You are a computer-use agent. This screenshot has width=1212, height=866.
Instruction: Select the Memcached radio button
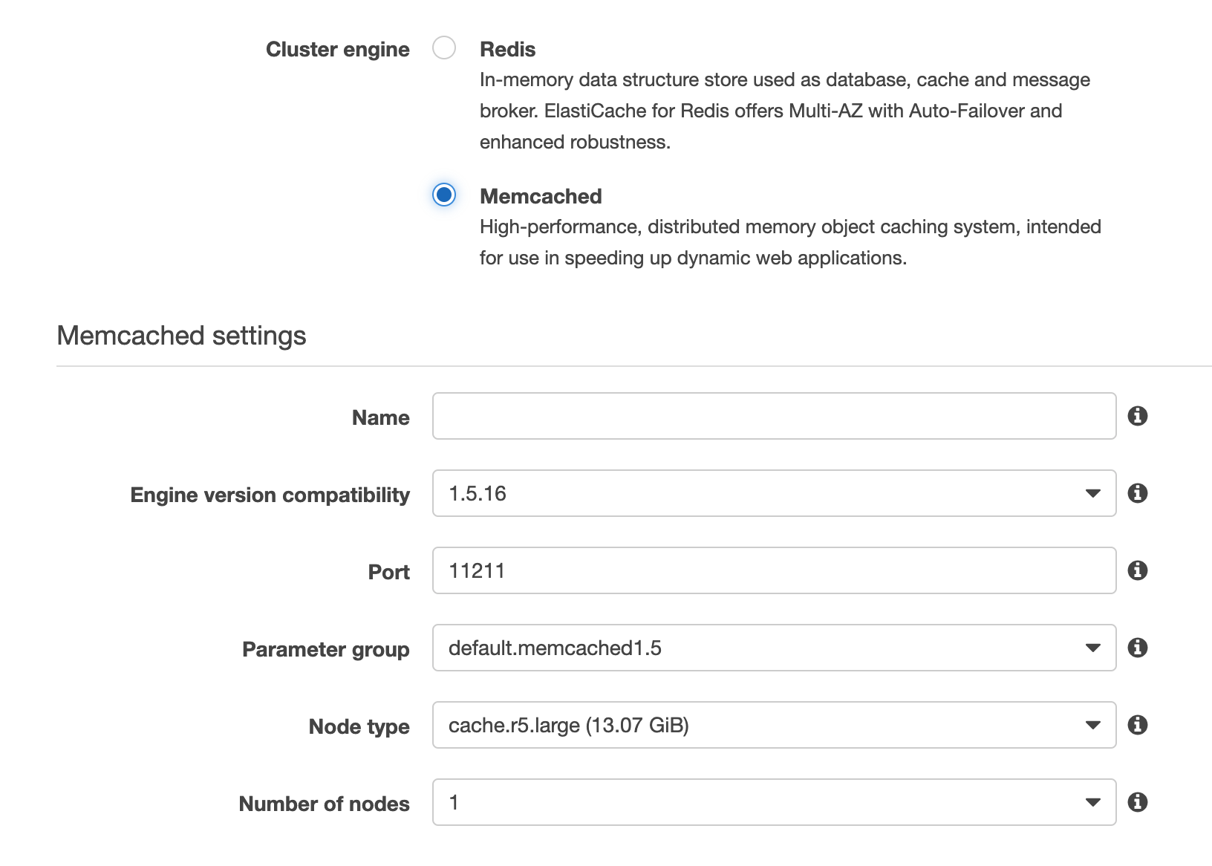tap(444, 195)
